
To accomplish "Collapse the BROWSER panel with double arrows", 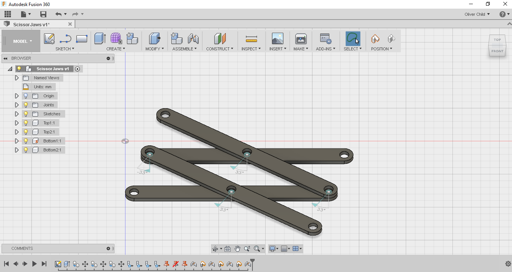I will click(5, 59).
